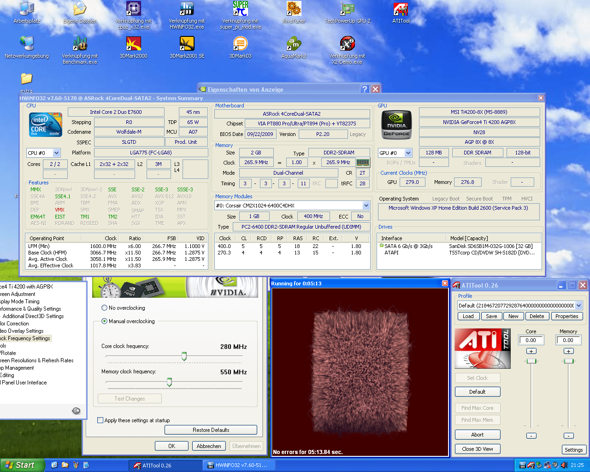Click the Core clock value field

click(x=531, y=340)
